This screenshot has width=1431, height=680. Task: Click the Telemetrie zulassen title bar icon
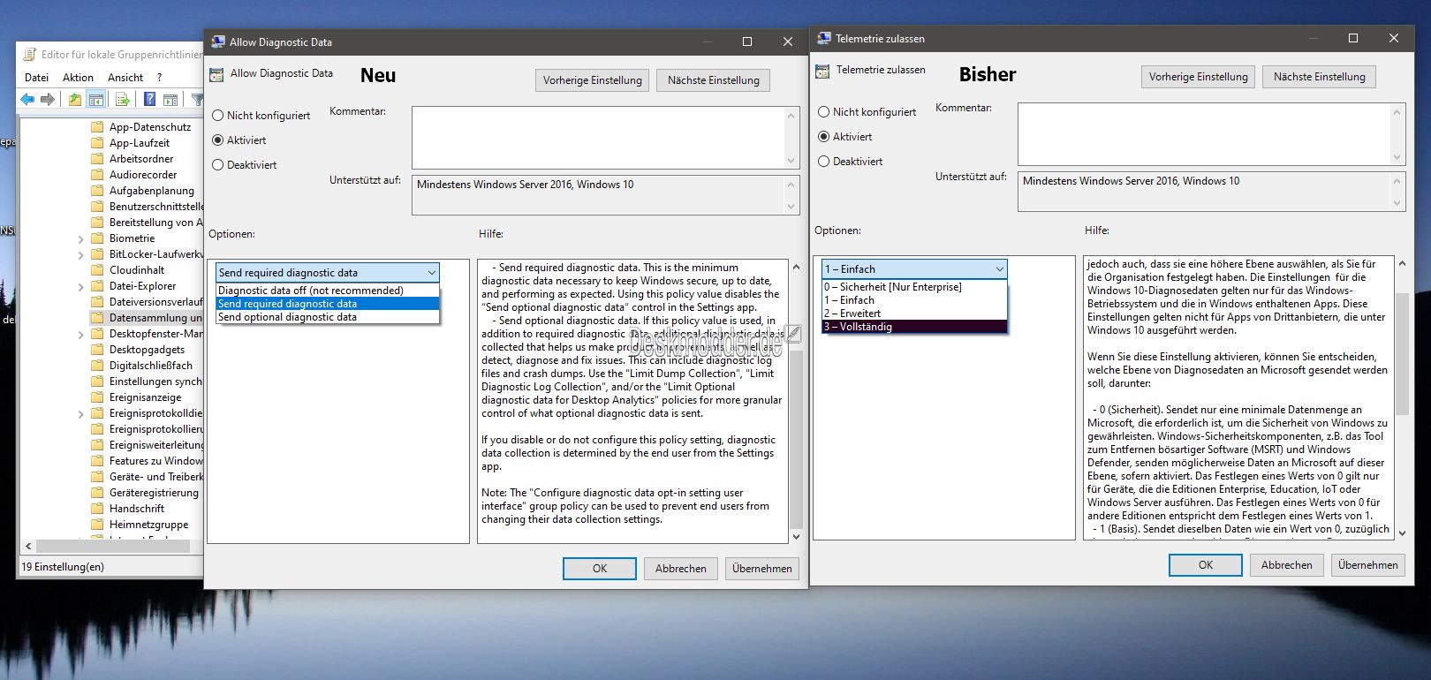(x=824, y=38)
